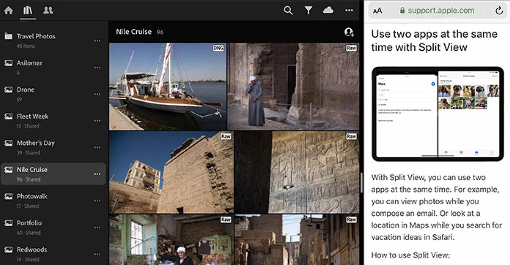The width and height of the screenshot is (510, 265).
Task: Open the Shared people view icon
Action: (48, 10)
